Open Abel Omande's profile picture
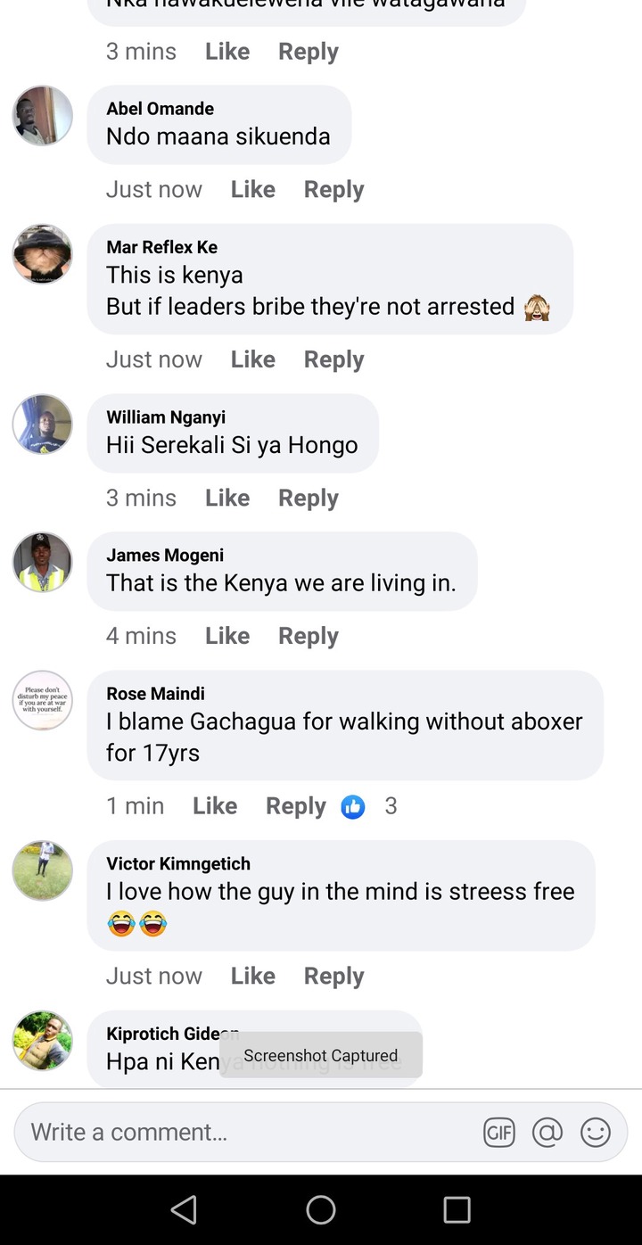Viewport: 642px width, 1245px height. point(42,116)
